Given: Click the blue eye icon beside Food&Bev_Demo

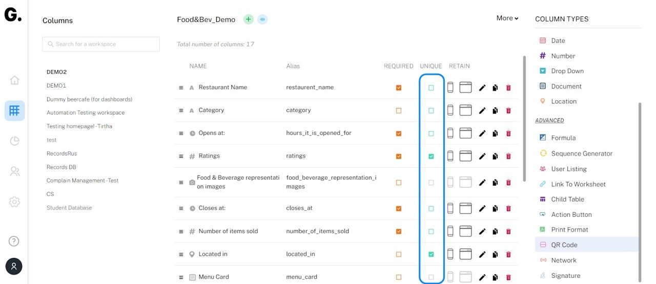Looking at the screenshot, I should click(x=262, y=19).
